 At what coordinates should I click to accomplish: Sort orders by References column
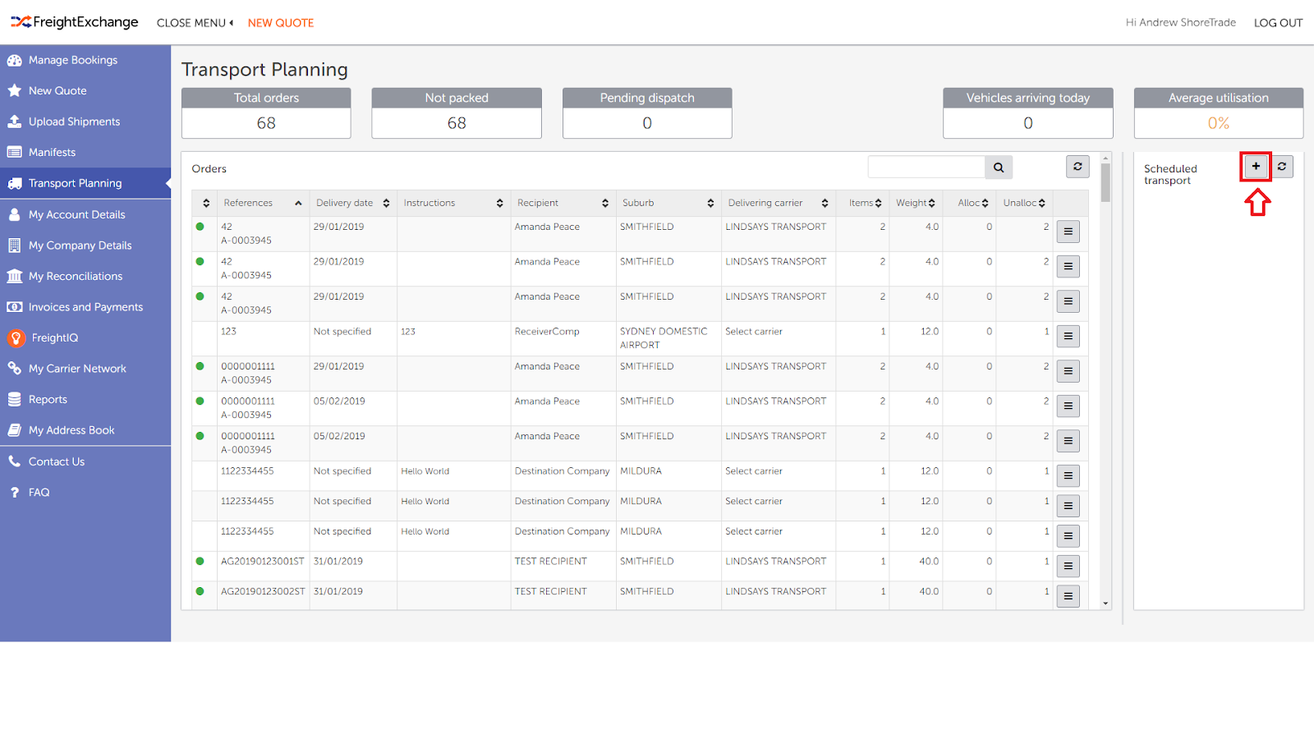point(263,203)
